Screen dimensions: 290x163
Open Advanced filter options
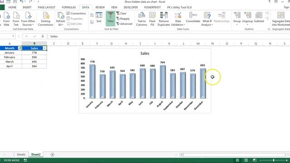(x=124, y=24)
